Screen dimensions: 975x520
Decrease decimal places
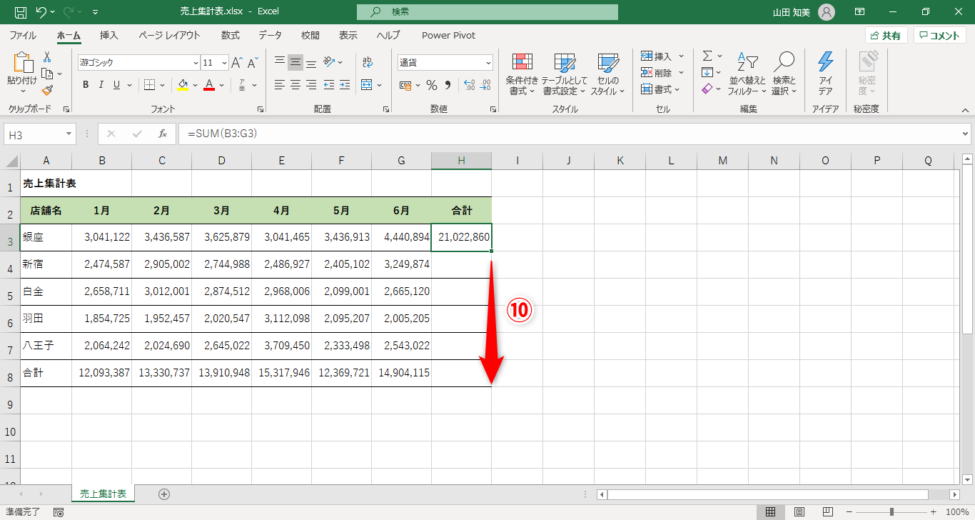(x=485, y=85)
